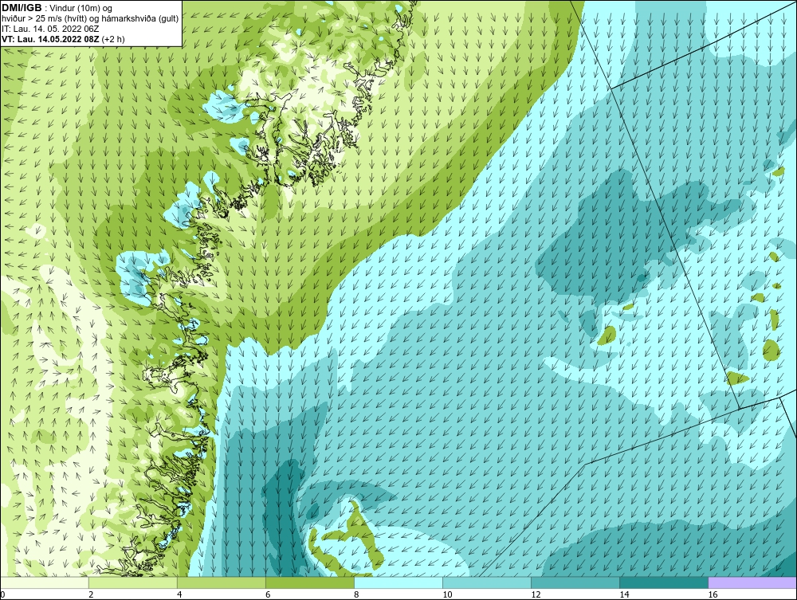Image resolution: width=797 pixels, height=600 pixels.
Task: Click the 6–8 m/s olive green legend swatch
Action: (309, 582)
